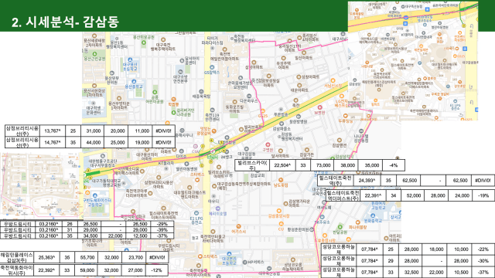This screenshot has height=278, width=495.
Task: Click the orange CU store marker
Action: [x=281, y=224]
